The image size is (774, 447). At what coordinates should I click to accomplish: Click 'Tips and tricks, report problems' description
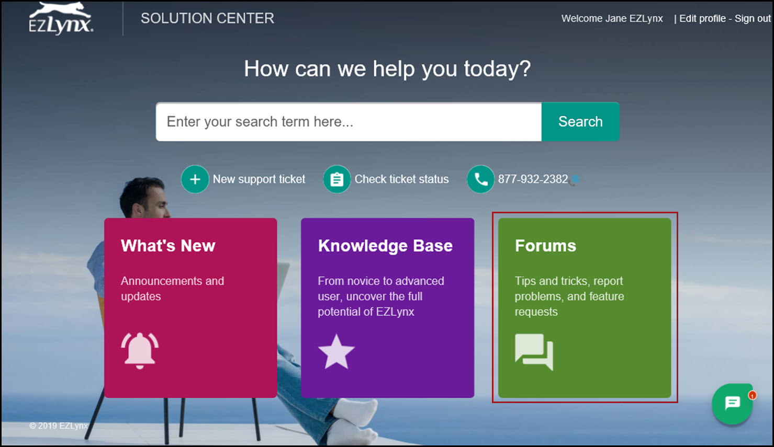point(569,296)
